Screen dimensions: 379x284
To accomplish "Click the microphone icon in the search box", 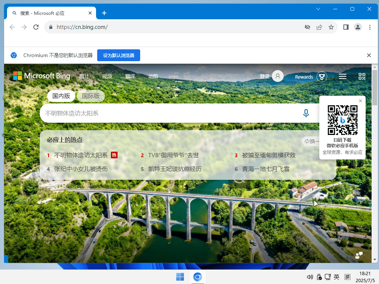I will click(306, 113).
